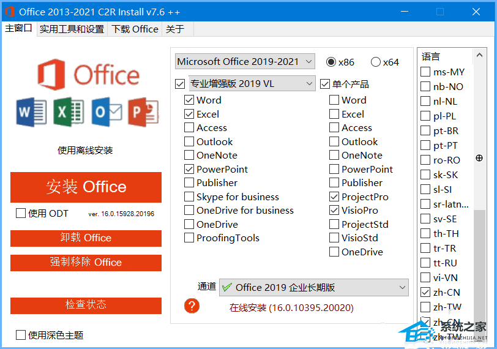Switch to the 实用工具和设置 tab

pos(72,29)
